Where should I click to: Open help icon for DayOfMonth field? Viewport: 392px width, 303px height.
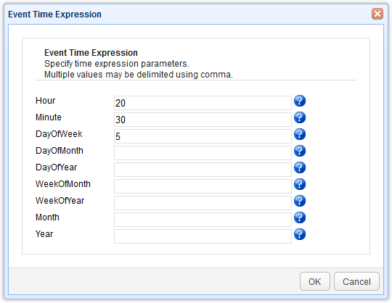(300, 151)
